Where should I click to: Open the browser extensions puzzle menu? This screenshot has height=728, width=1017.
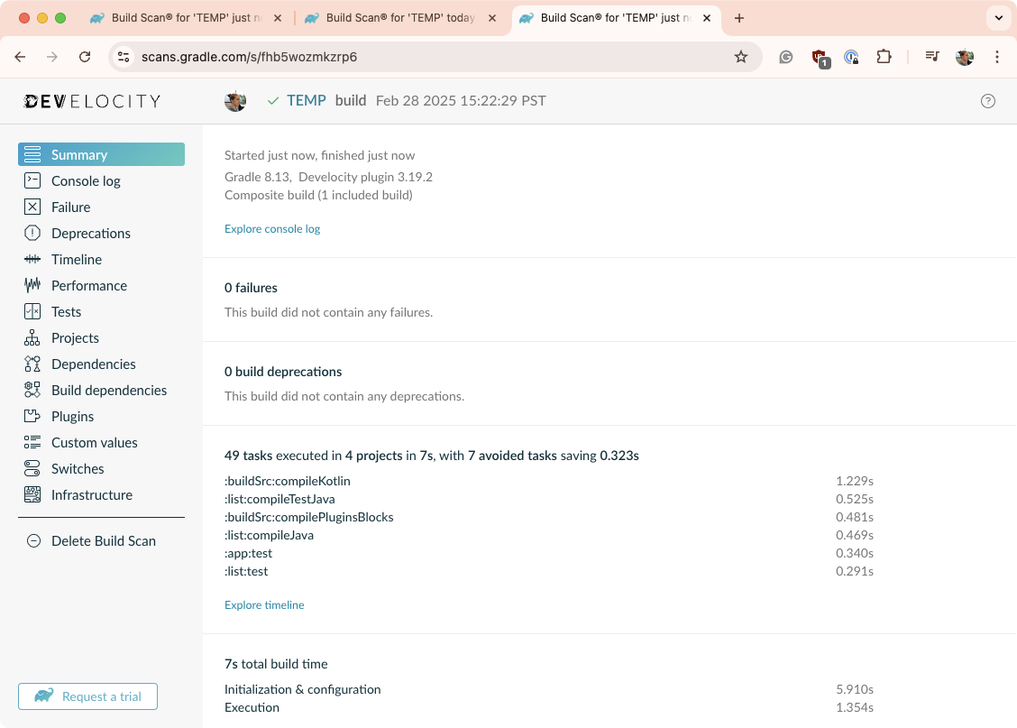click(884, 57)
